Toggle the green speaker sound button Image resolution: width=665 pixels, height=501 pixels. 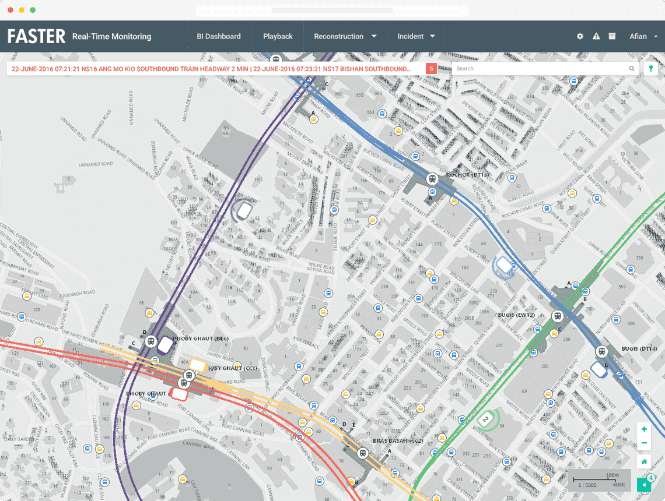point(644,485)
